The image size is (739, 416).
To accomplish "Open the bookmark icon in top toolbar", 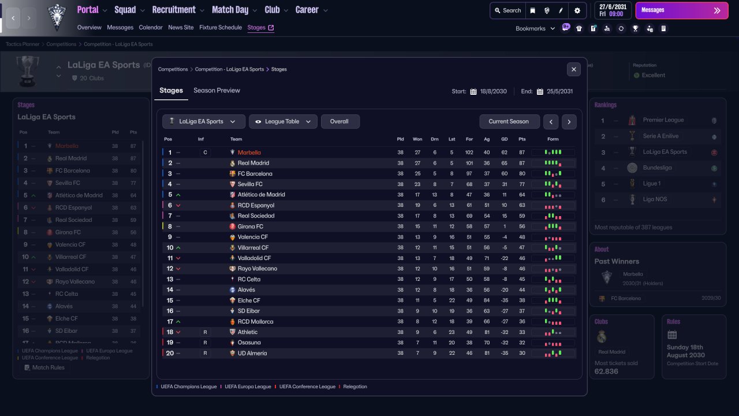I will pyautogui.click(x=532, y=10).
